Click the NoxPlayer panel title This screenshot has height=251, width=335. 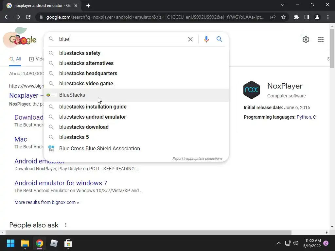285,86
